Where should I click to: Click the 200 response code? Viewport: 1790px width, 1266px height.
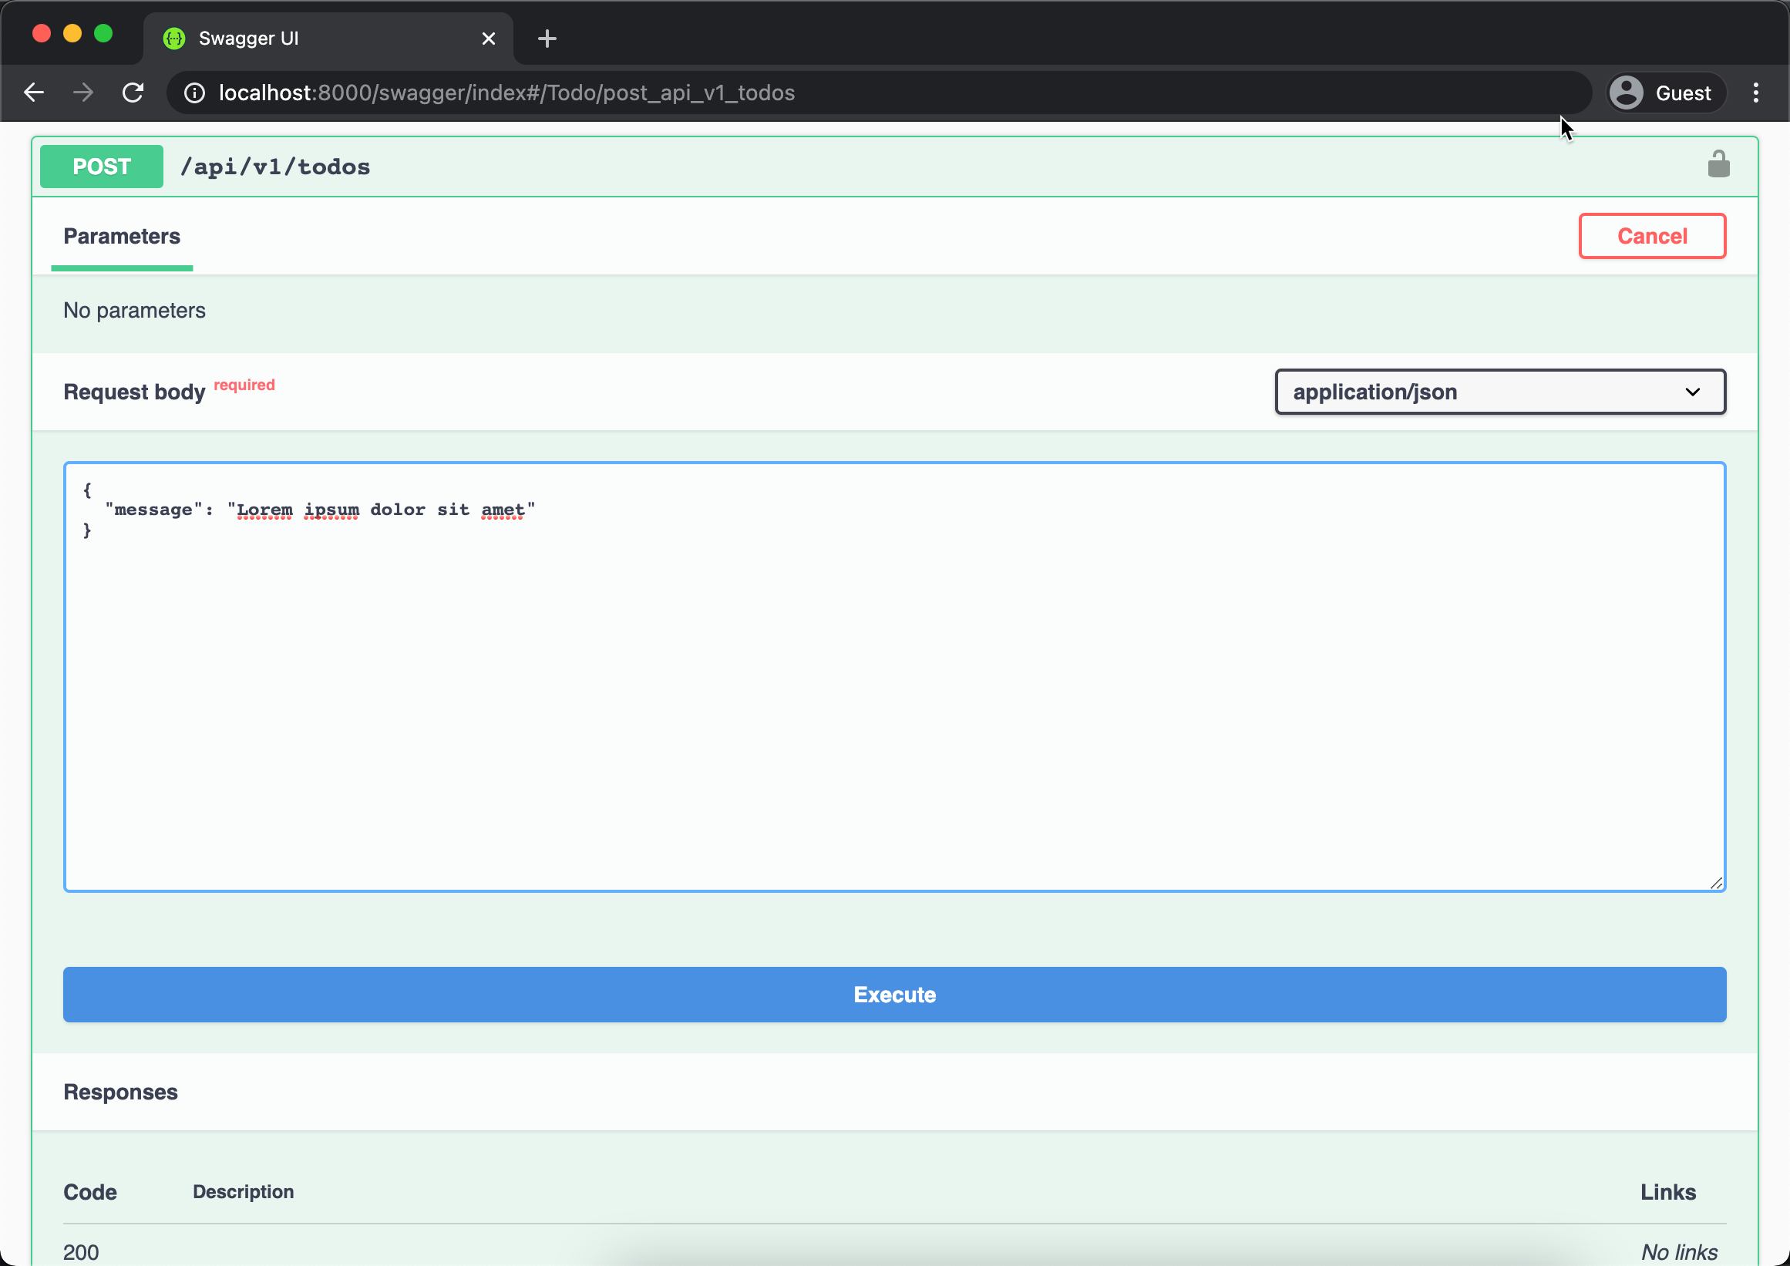81,1251
